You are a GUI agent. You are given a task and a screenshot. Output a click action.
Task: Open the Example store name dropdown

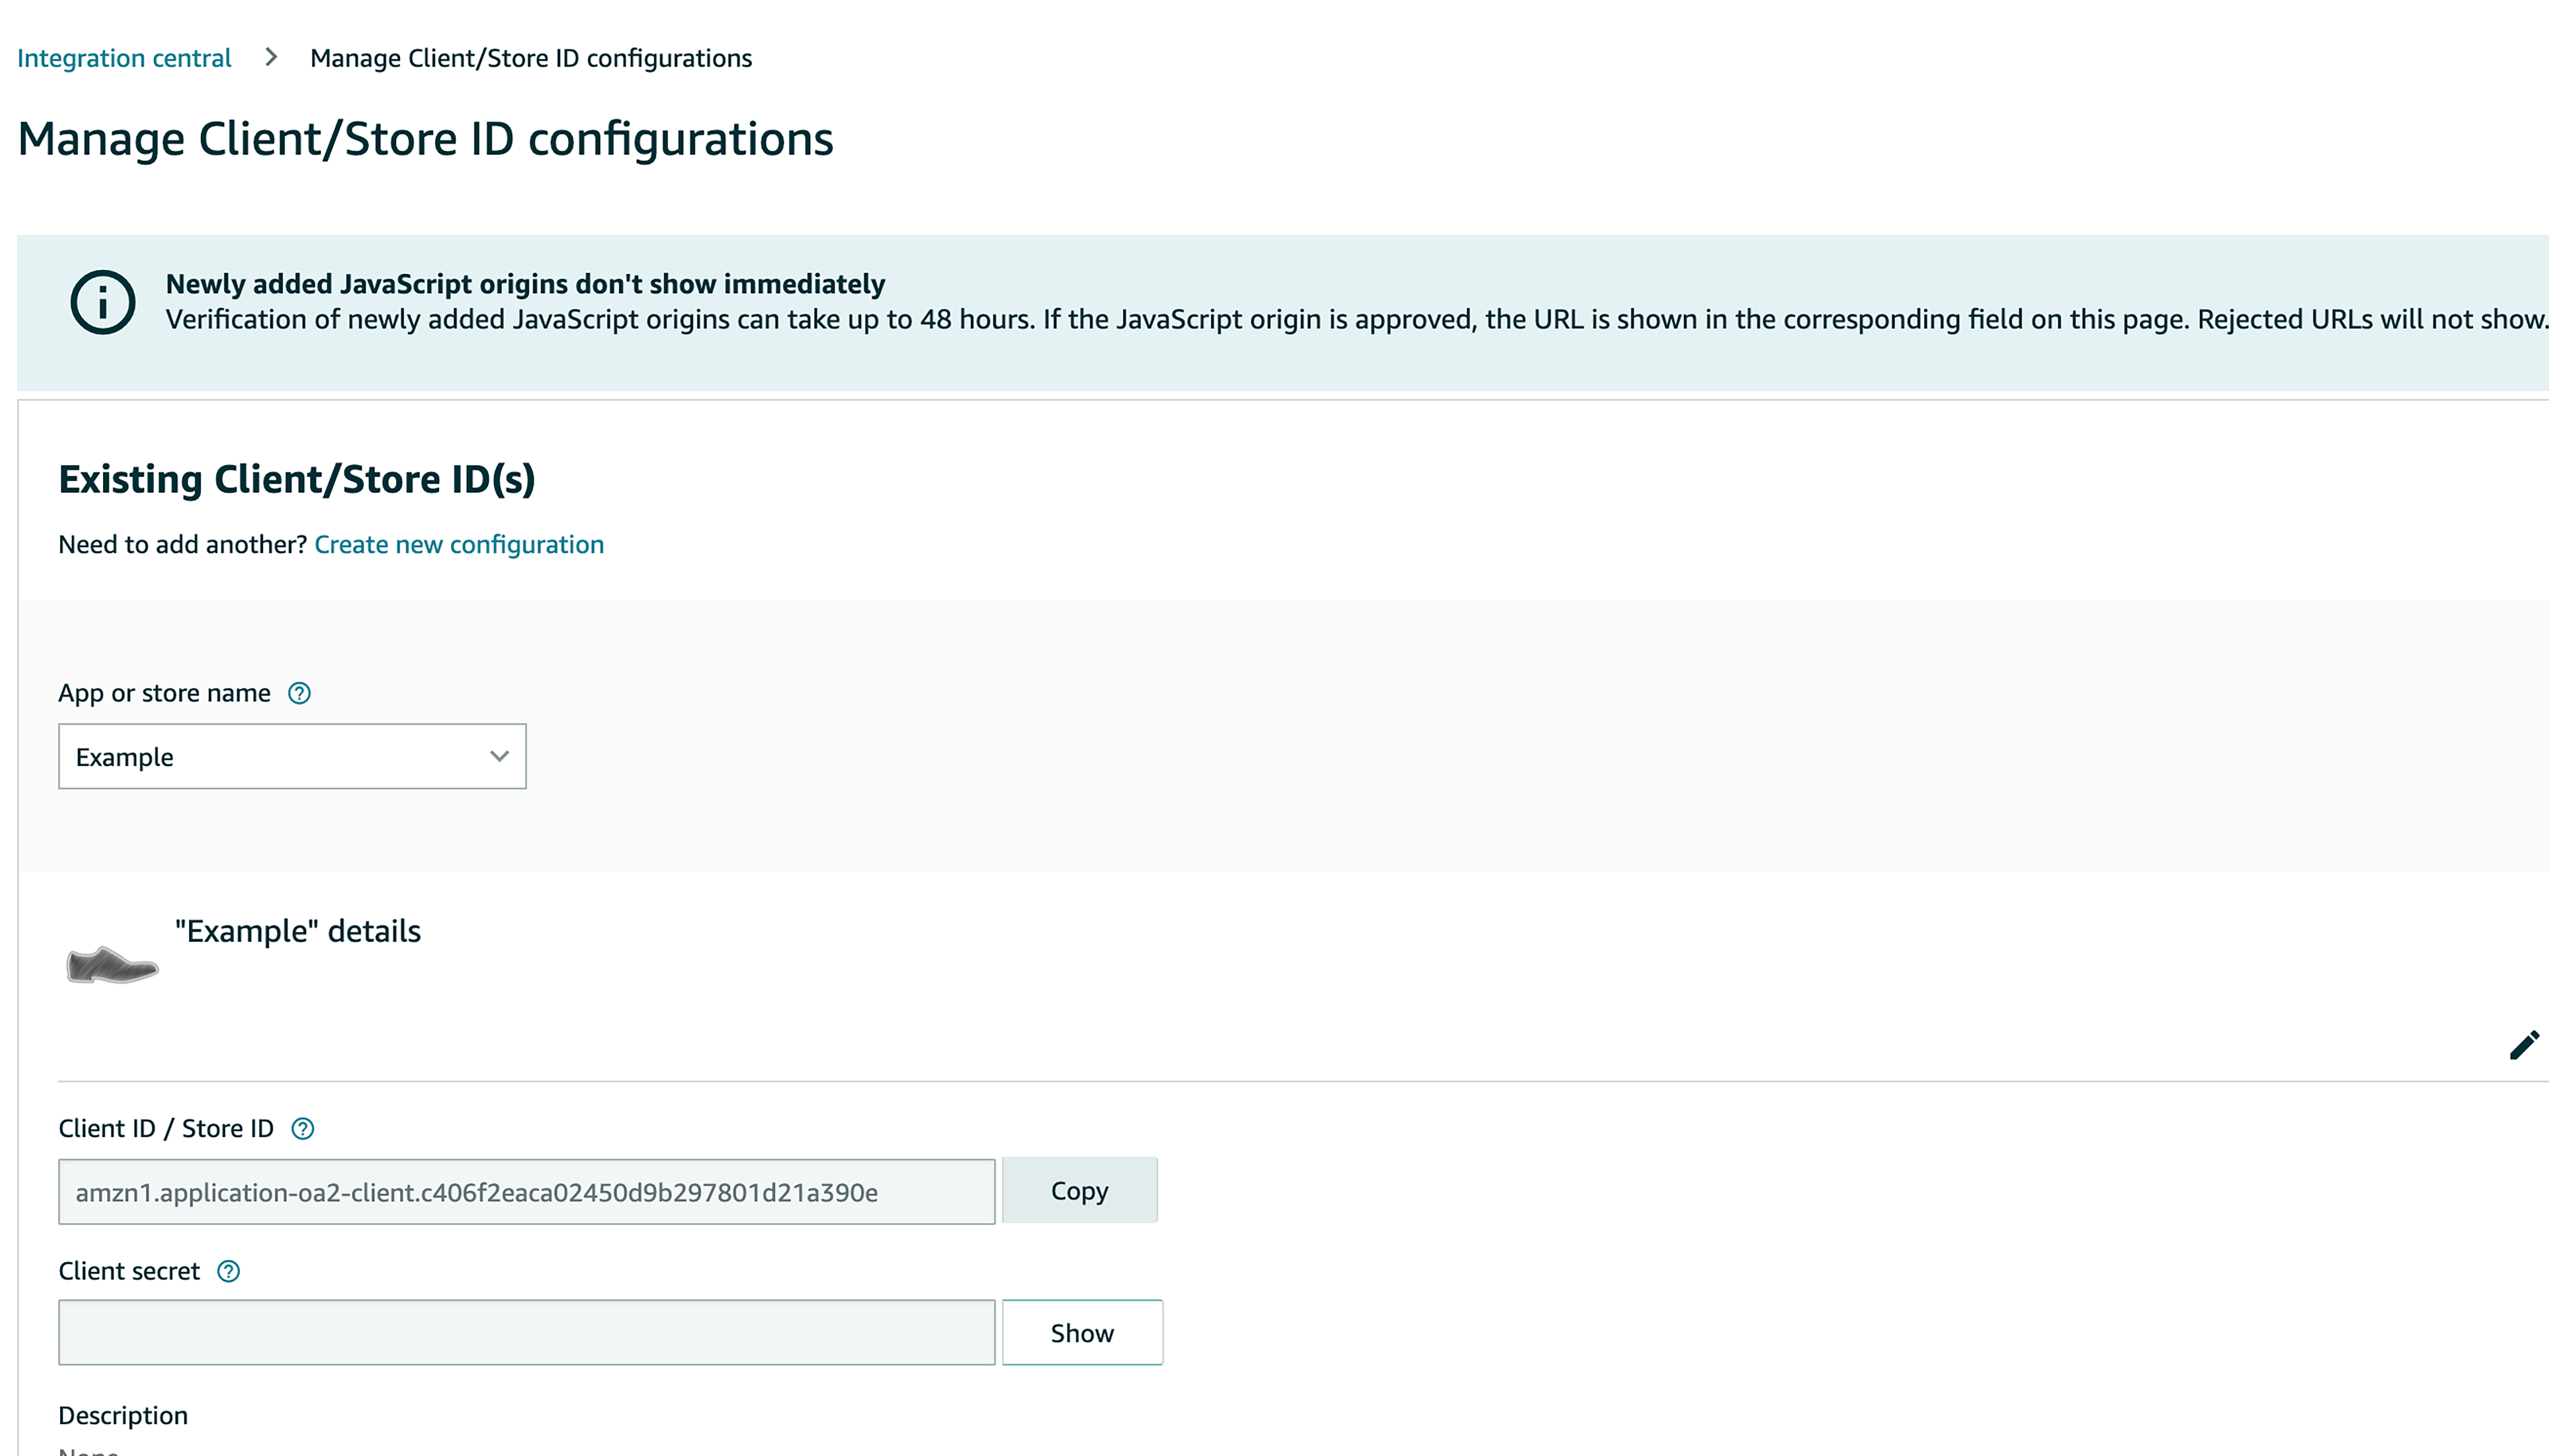291,757
